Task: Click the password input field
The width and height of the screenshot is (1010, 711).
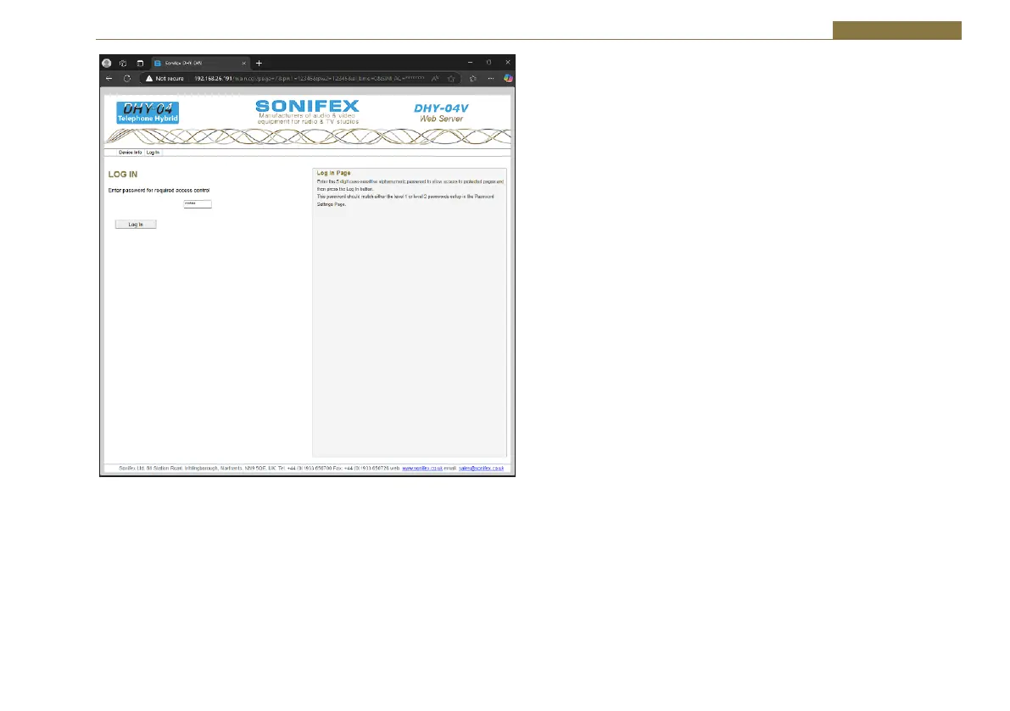Action: 197,204
